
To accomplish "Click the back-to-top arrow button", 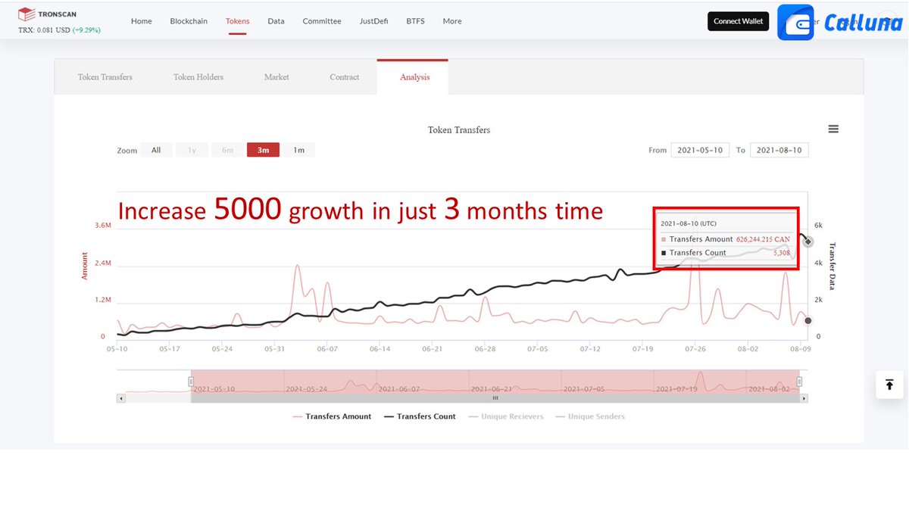I will pyautogui.click(x=889, y=385).
